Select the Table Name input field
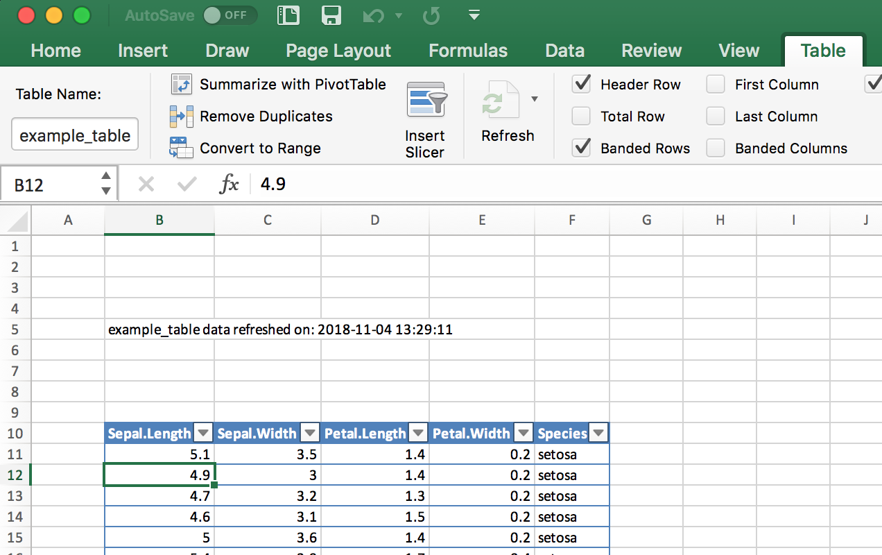Image resolution: width=882 pixels, height=555 pixels. [74, 133]
